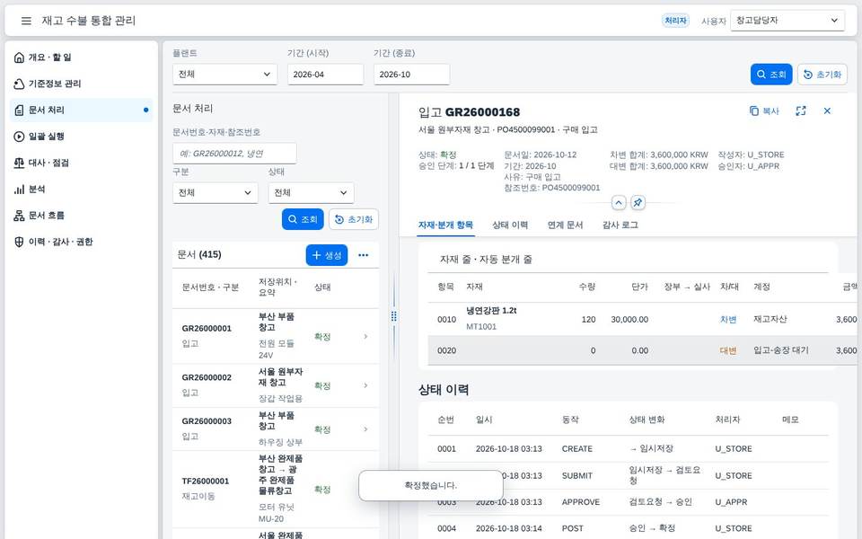
Task: Click the top 조회 search button
Action: click(x=770, y=75)
